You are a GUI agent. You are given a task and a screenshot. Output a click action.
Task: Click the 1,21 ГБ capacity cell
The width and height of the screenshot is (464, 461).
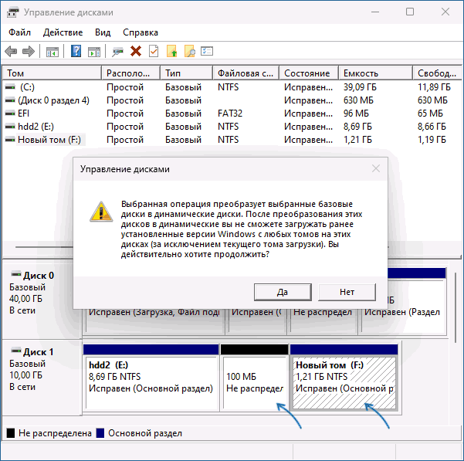coord(357,140)
